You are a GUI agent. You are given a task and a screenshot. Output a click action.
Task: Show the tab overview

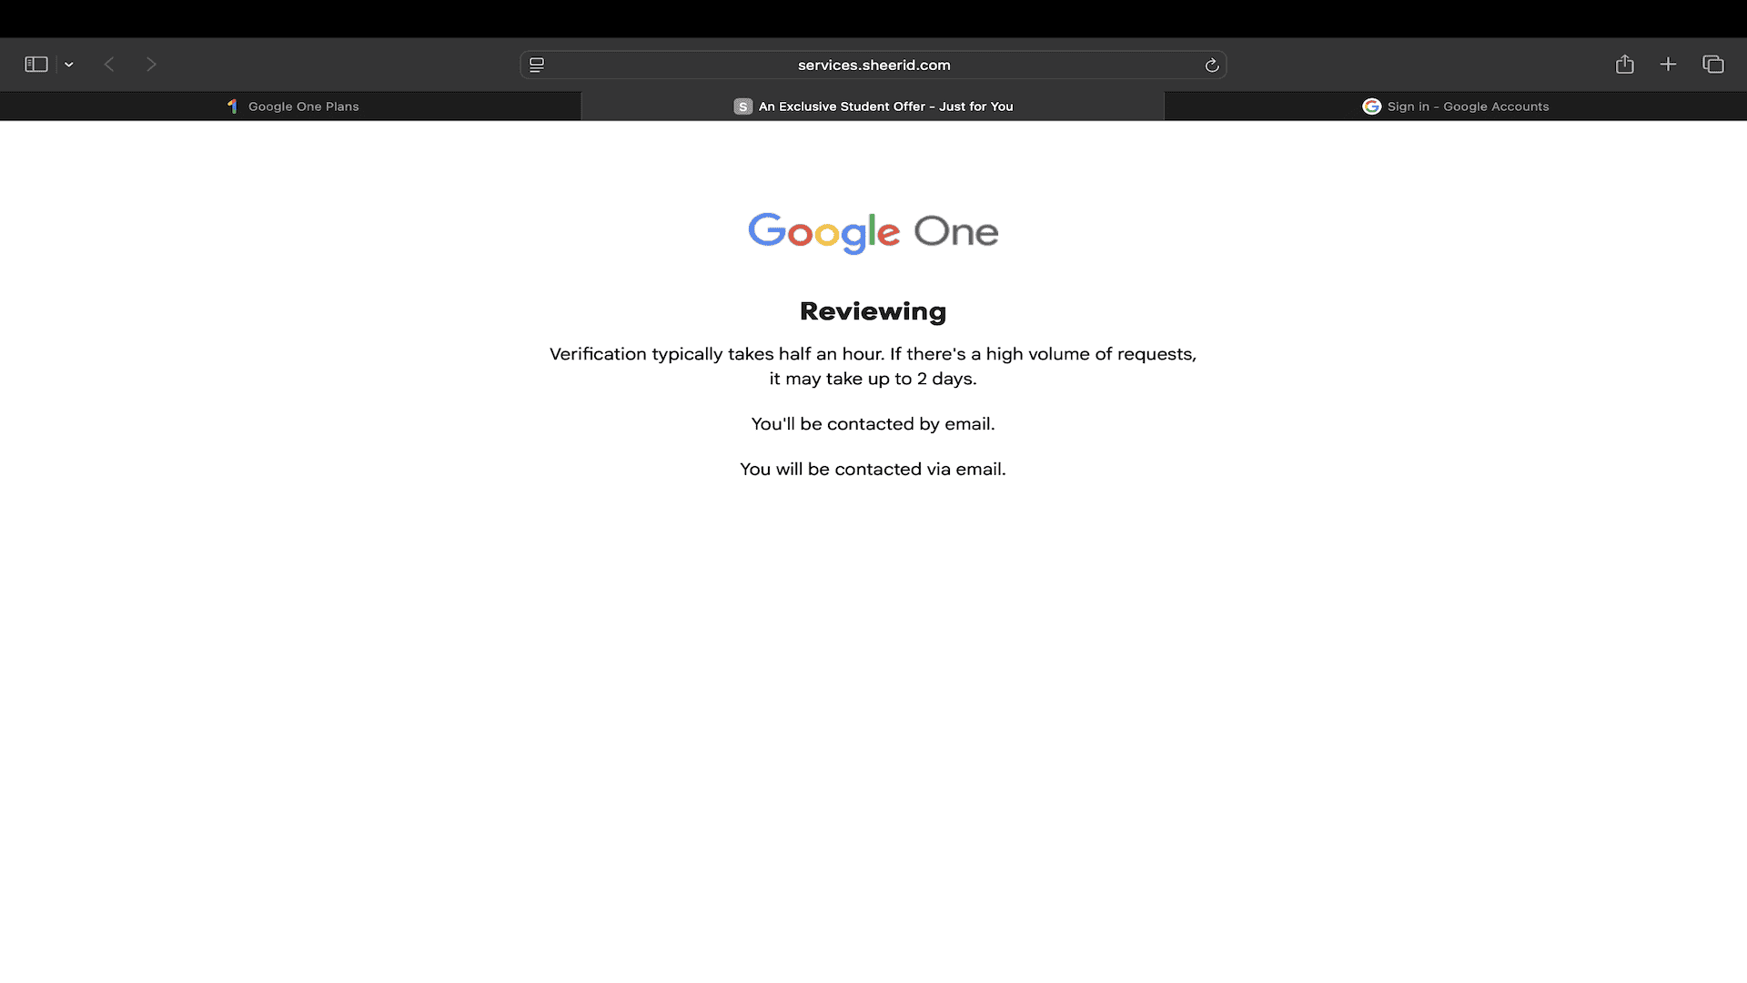tap(1713, 64)
